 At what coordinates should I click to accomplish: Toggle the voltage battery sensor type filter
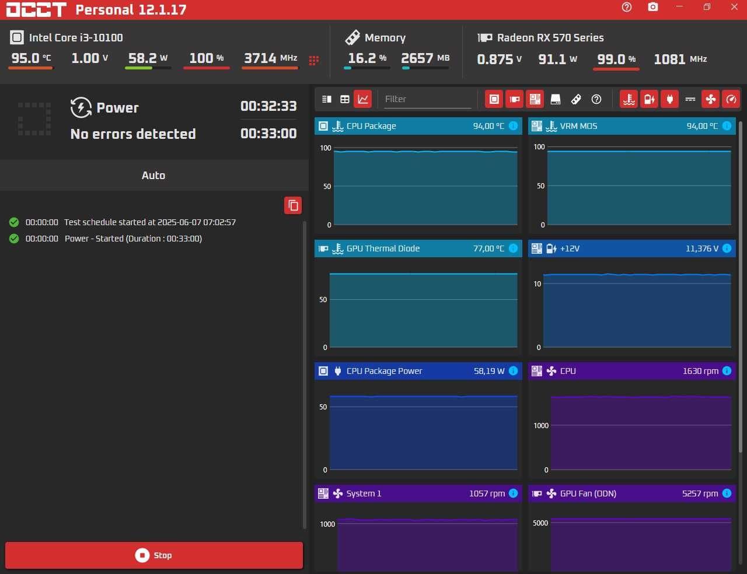pos(649,99)
